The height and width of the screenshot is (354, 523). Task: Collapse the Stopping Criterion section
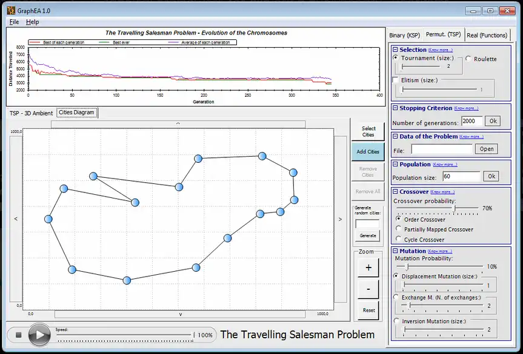click(395, 108)
